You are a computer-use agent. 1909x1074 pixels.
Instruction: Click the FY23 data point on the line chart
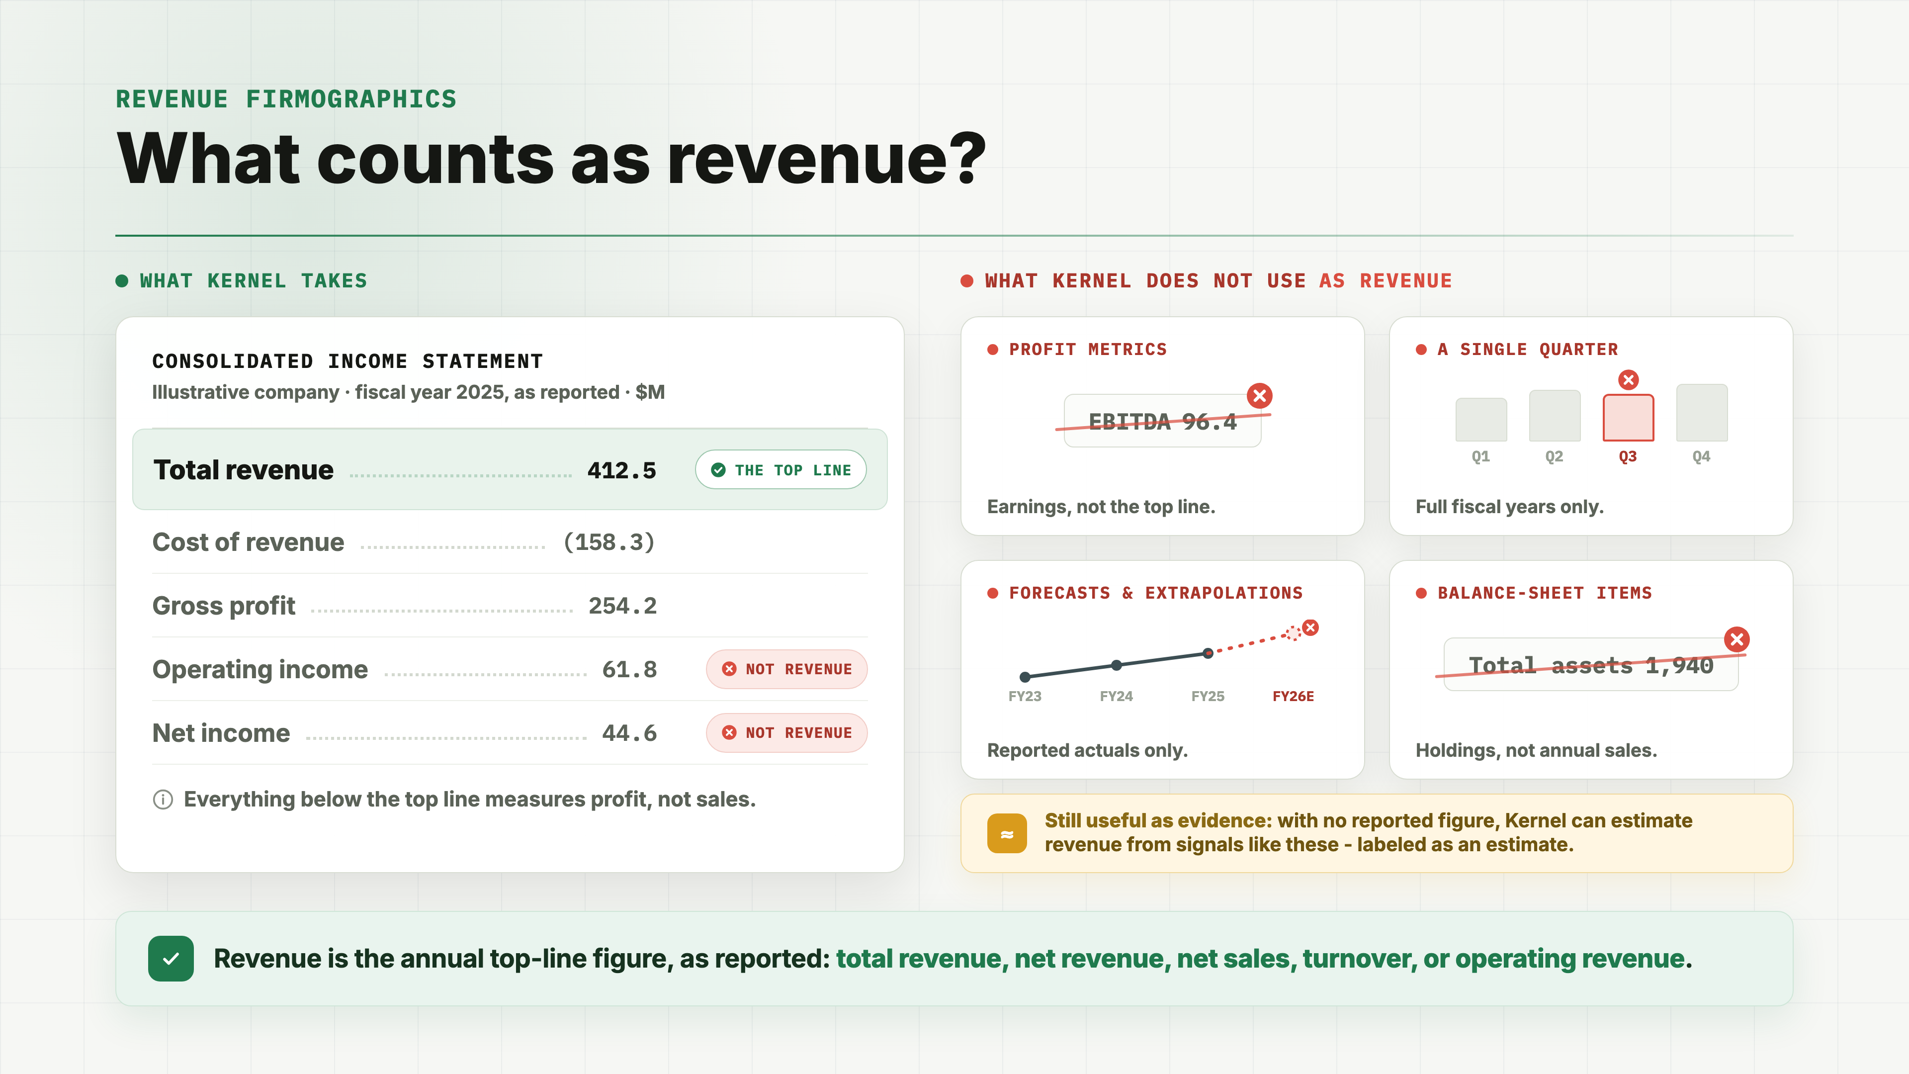1025,677
